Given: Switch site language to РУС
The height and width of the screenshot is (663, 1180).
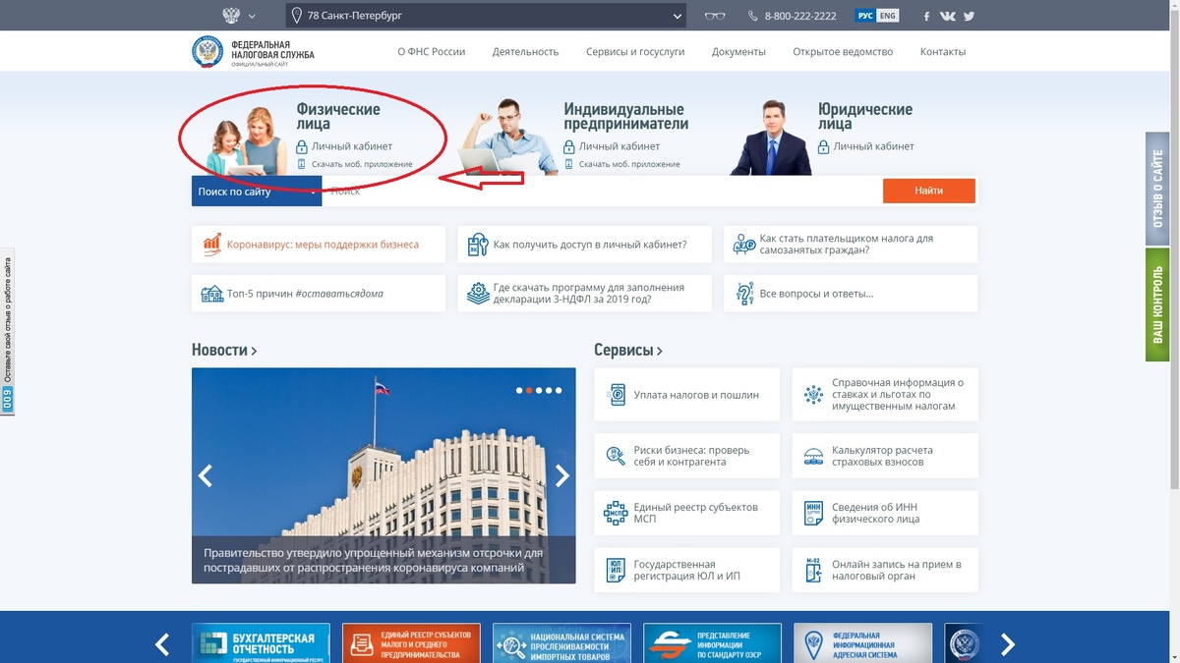Looking at the screenshot, I should coord(865,16).
